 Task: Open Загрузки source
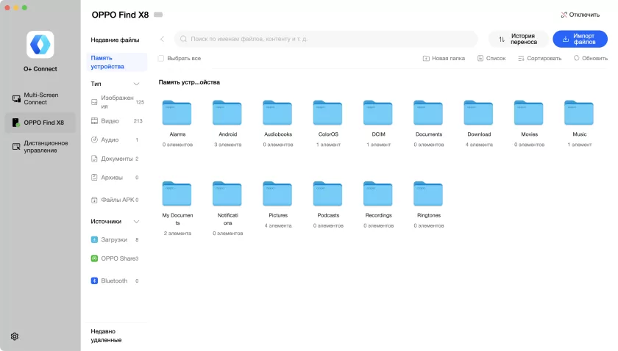point(115,239)
